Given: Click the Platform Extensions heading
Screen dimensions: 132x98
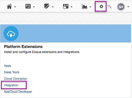Looking at the screenshot, I should [x=23, y=46].
